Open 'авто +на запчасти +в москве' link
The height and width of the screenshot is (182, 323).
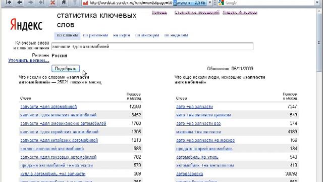point(205,141)
